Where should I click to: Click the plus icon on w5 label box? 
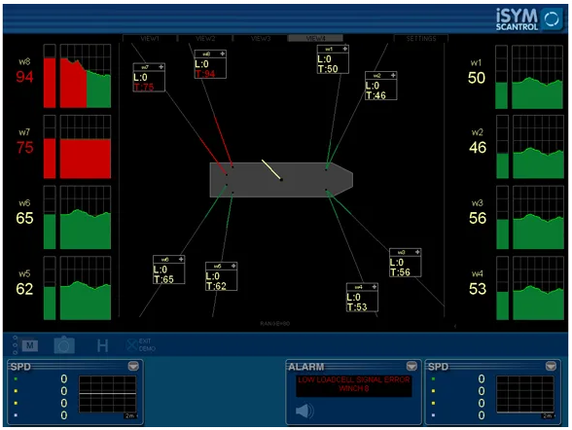pos(233,266)
